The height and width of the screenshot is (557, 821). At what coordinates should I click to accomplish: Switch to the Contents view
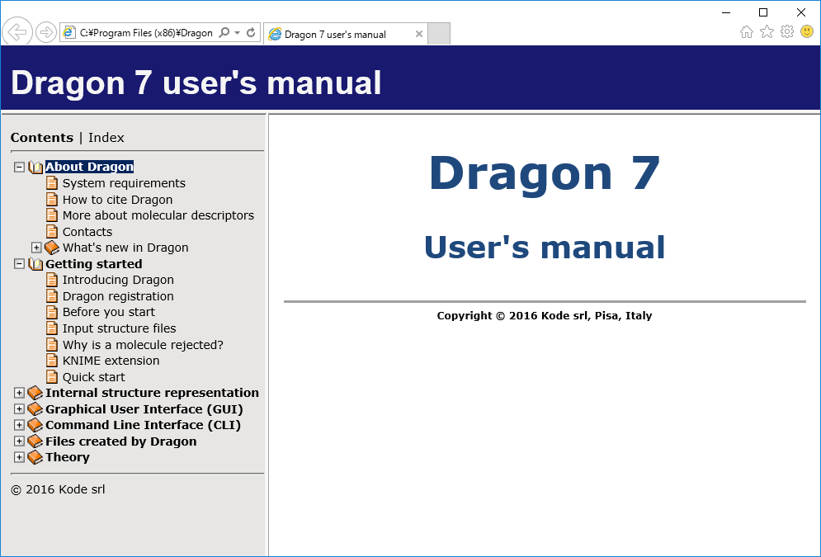pos(42,138)
